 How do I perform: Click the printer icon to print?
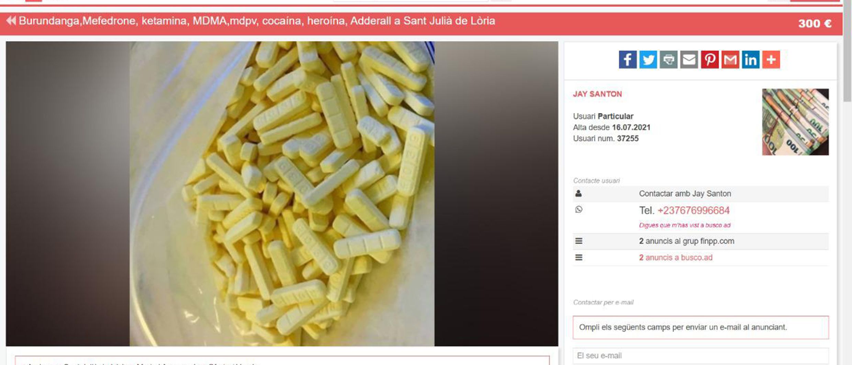click(x=669, y=60)
